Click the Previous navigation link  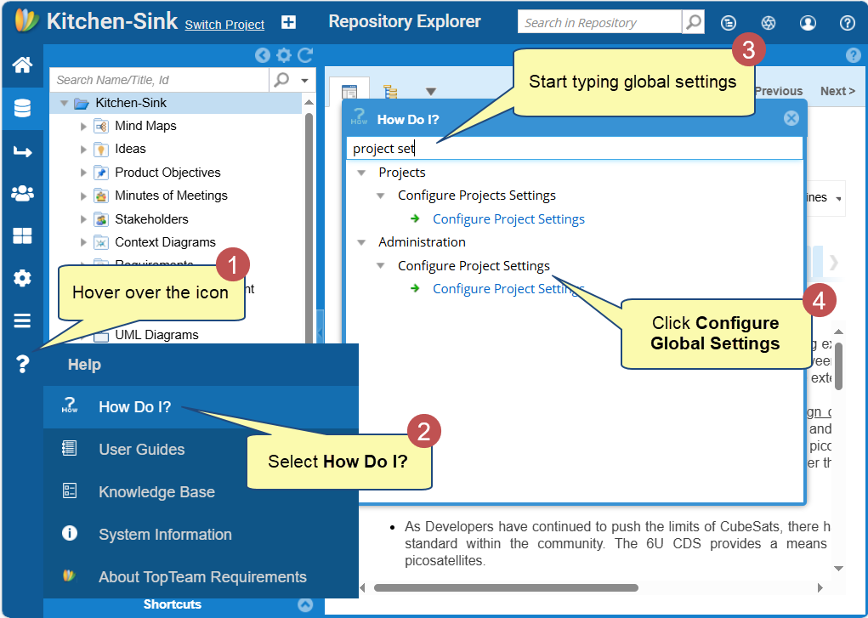[779, 91]
